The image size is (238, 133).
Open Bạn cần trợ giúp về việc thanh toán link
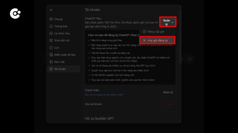point(104,95)
